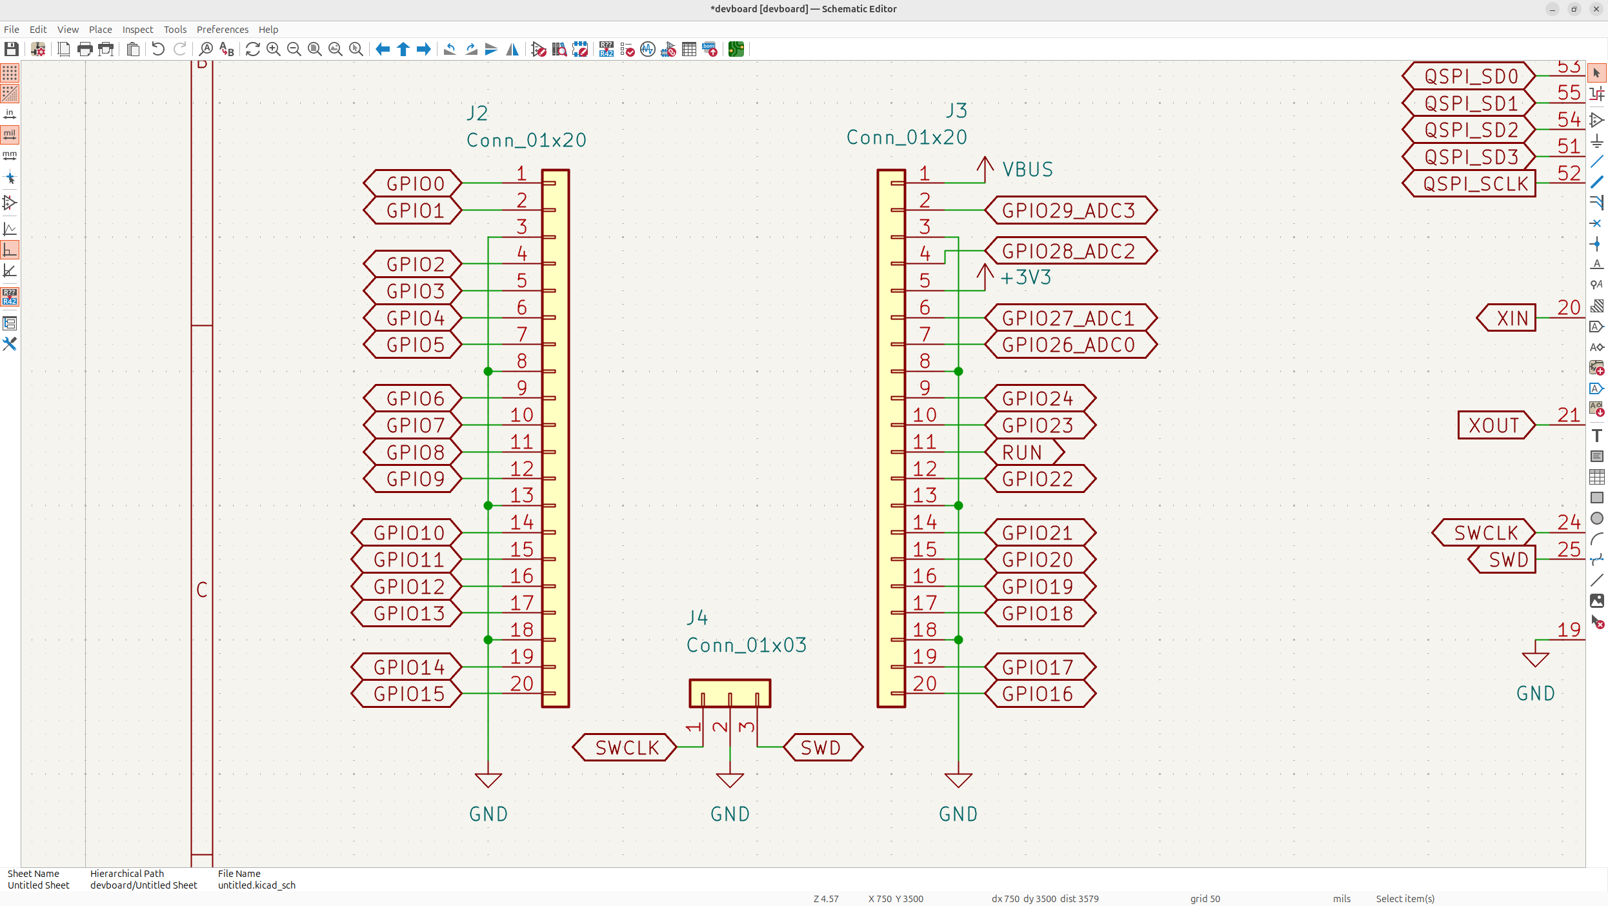The width and height of the screenshot is (1608, 906).
Task: Click the Generate BOM icon
Action: [x=709, y=49]
